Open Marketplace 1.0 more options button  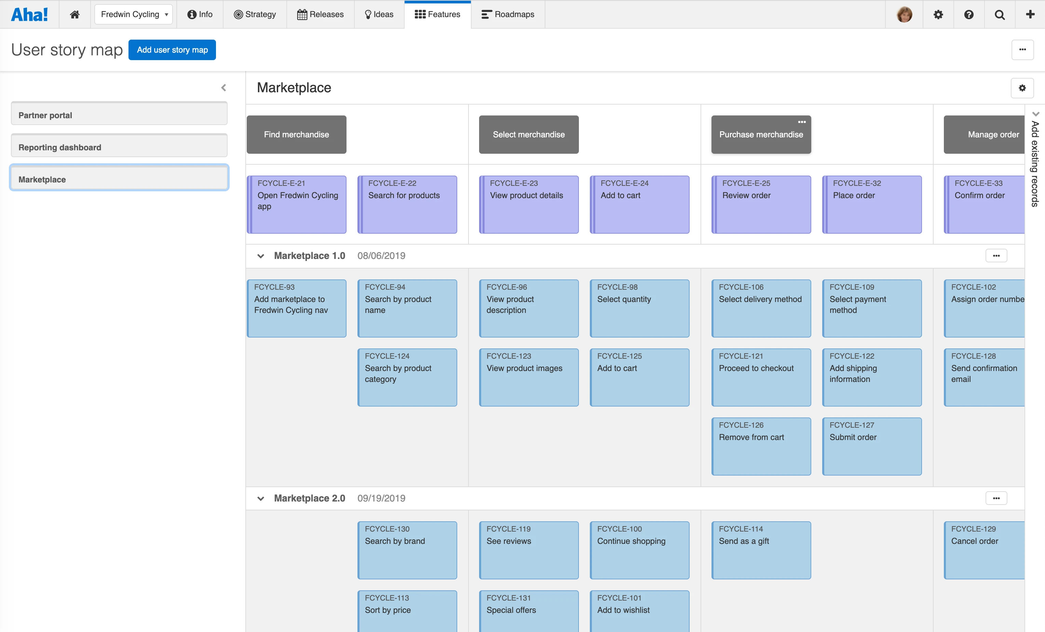[996, 256]
